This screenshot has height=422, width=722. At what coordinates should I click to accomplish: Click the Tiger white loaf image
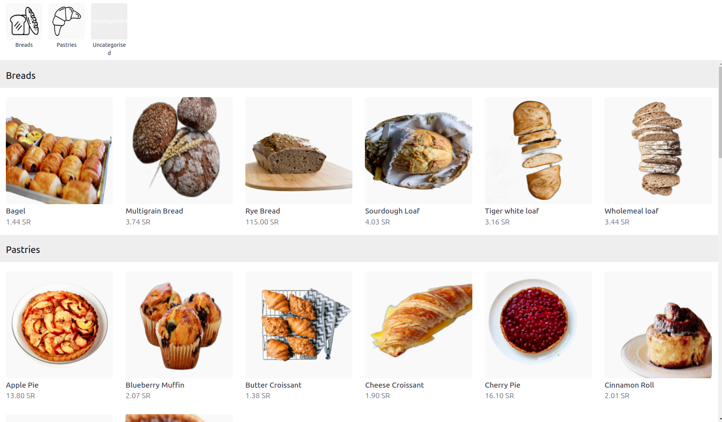538,151
